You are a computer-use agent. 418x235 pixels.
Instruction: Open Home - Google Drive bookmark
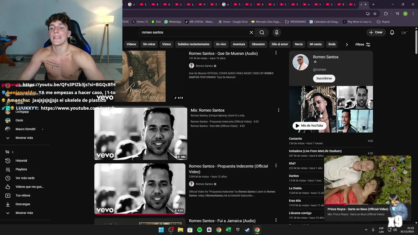tap(233, 22)
